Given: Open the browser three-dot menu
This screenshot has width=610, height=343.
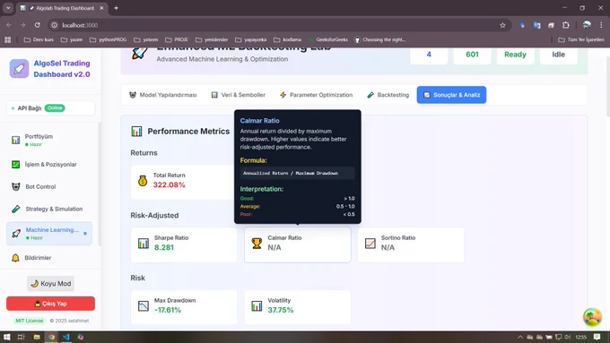Looking at the screenshot, I should (x=601, y=25).
